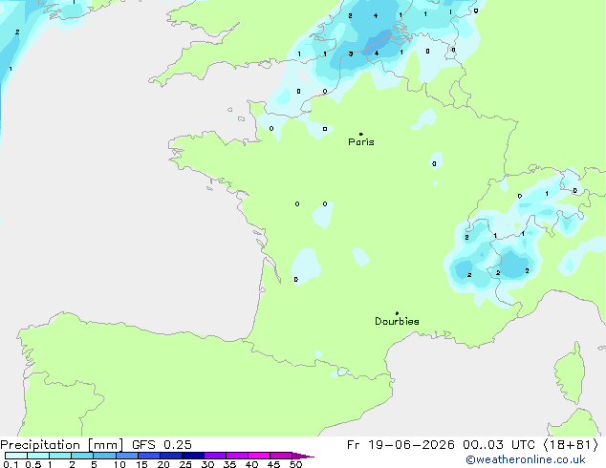Pick the 10–15 mm legend swatch
This screenshot has height=468, width=606.
click(x=126, y=456)
